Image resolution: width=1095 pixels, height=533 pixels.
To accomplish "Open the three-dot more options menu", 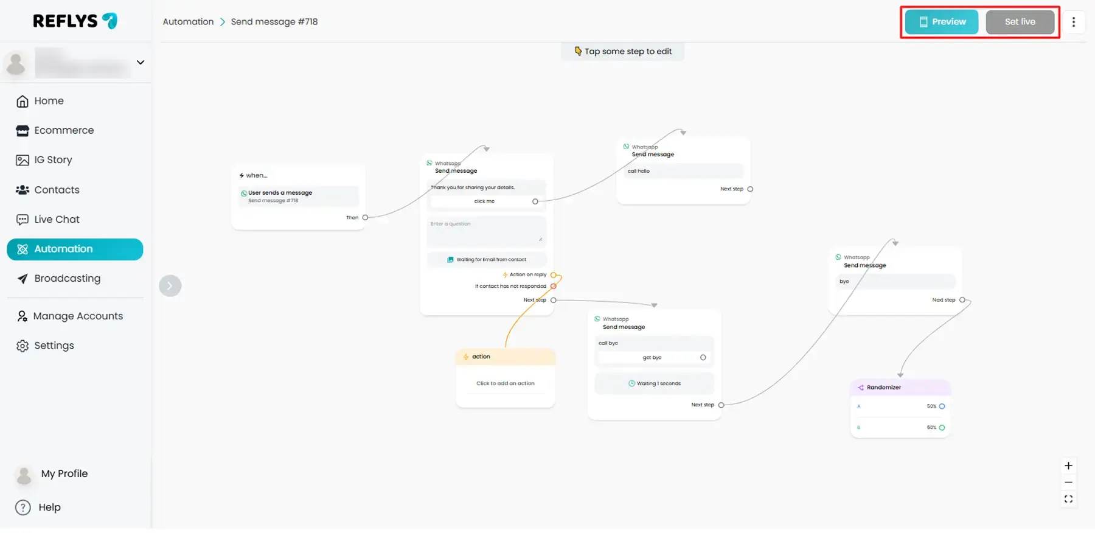I will [1074, 22].
